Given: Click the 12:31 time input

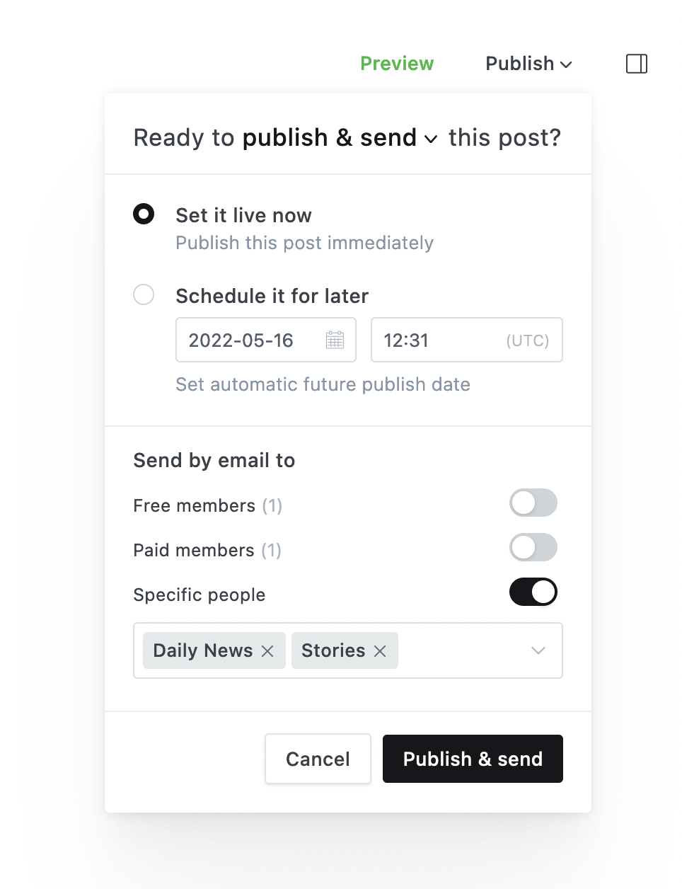Looking at the screenshot, I should 432,340.
